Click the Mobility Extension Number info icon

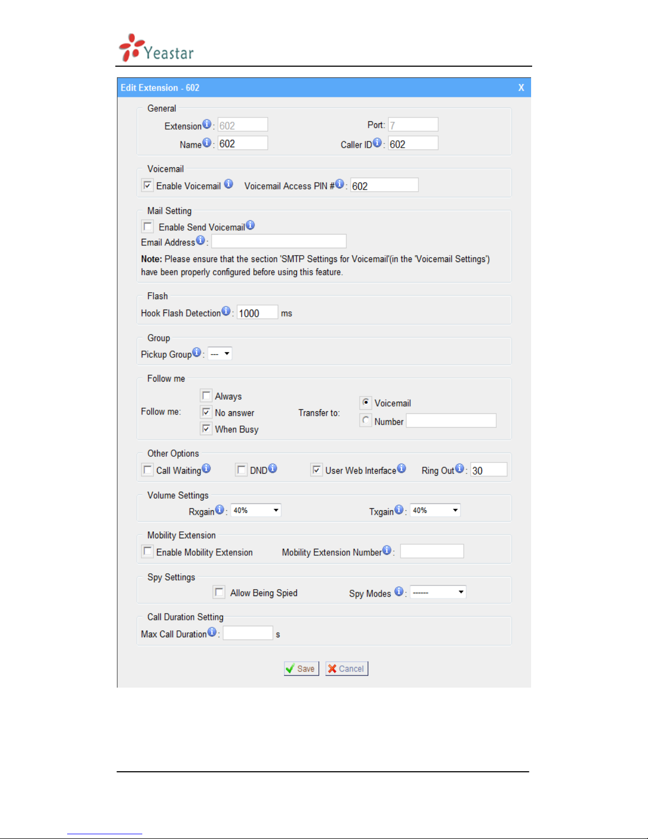(x=387, y=551)
